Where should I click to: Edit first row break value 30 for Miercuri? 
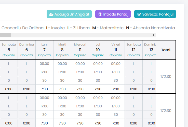(x=80, y=80)
